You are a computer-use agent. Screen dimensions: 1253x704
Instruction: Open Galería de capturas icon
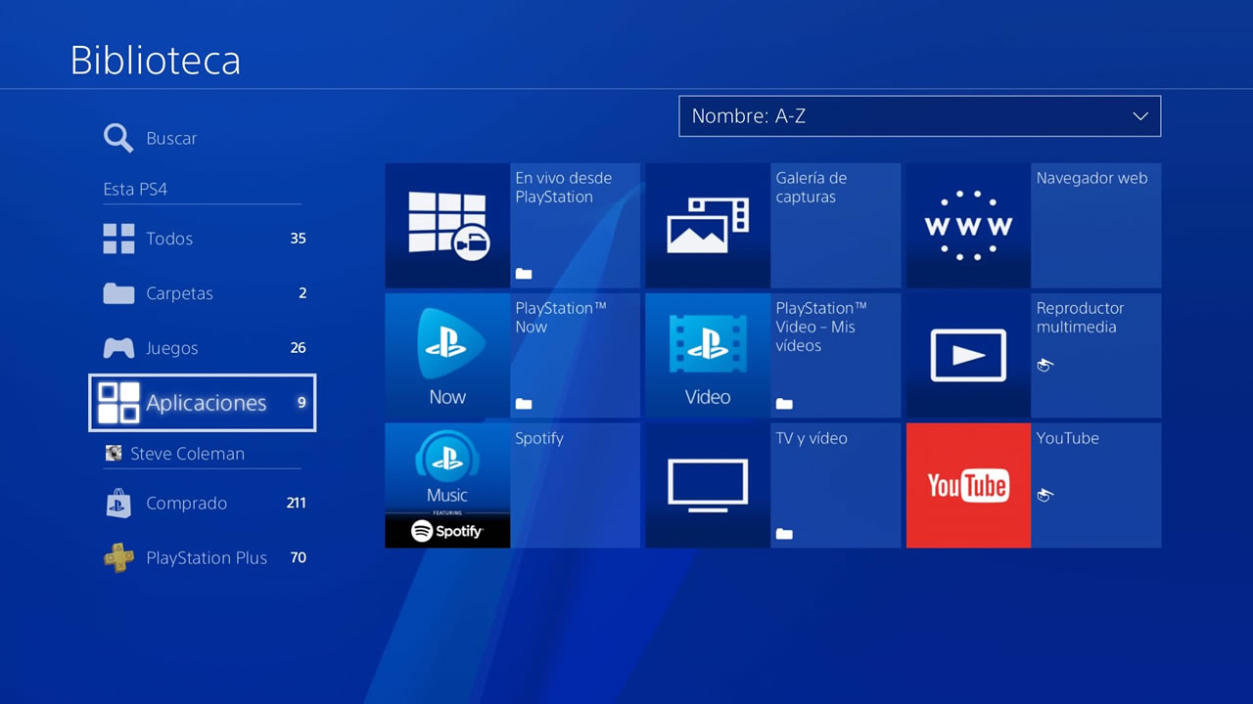pos(708,225)
